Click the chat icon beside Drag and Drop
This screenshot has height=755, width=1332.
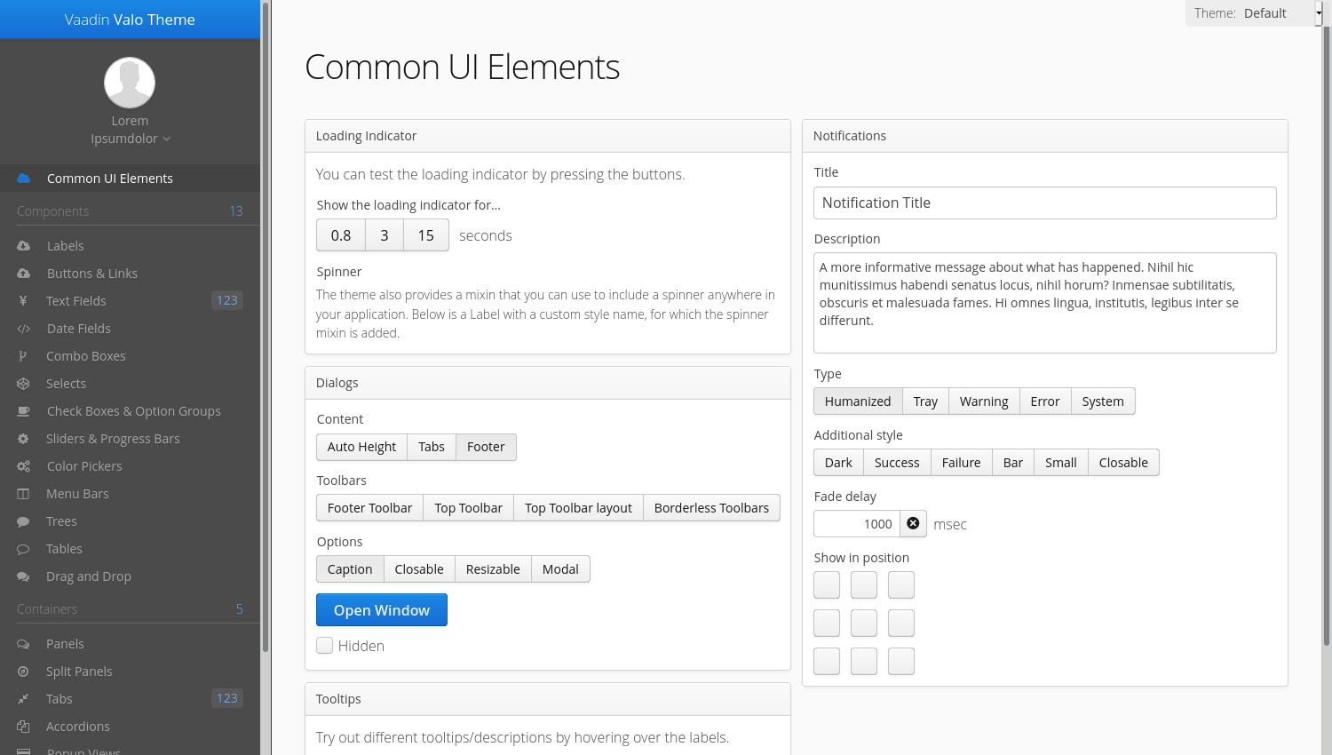pos(23,576)
